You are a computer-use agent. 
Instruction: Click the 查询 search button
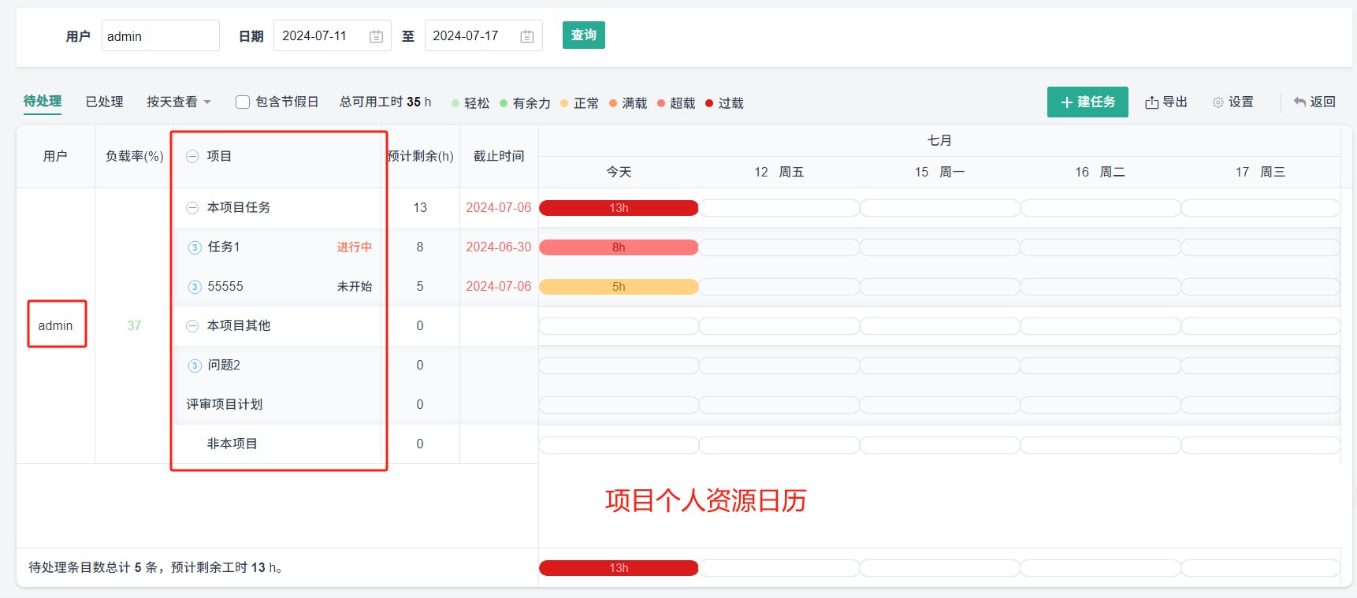[x=583, y=35]
